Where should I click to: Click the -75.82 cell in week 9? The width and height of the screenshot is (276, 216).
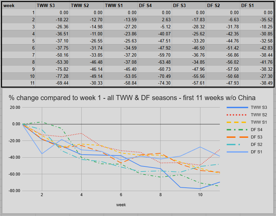[53, 69]
